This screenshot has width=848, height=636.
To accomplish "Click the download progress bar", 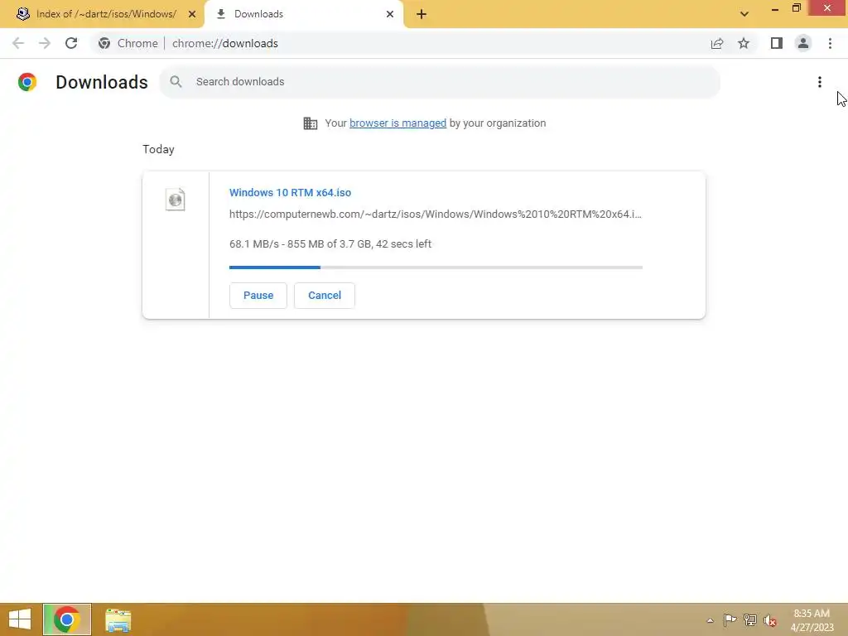I will click(436, 267).
